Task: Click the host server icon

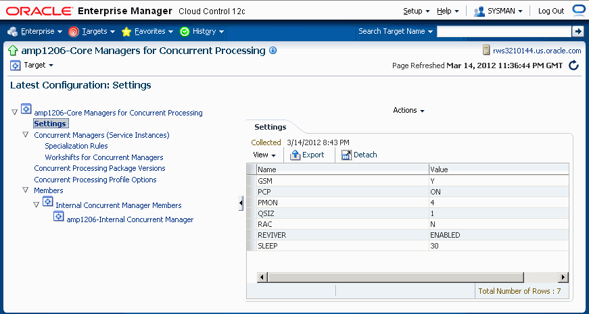Action: [486, 50]
